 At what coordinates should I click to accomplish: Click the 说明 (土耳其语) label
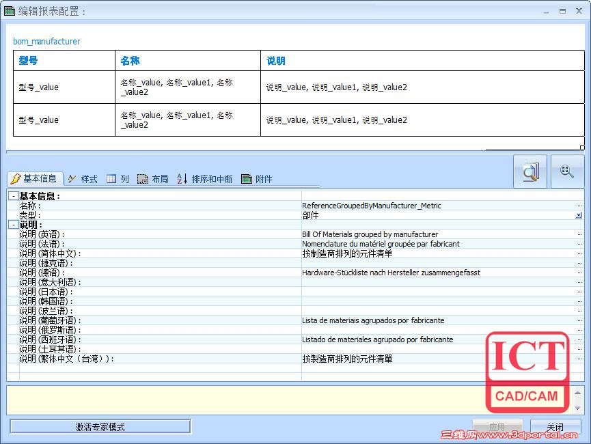(50, 349)
